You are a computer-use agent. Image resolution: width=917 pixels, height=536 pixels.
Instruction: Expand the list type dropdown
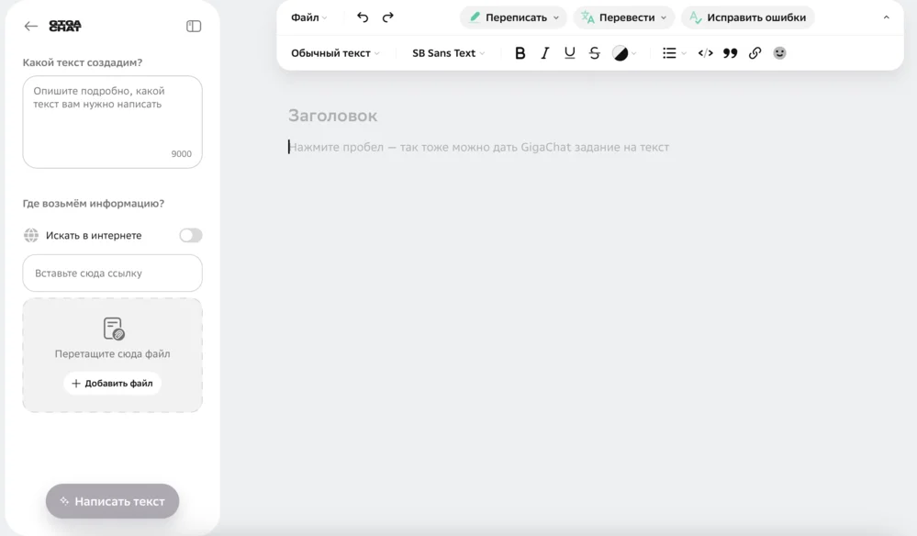[x=675, y=53]
